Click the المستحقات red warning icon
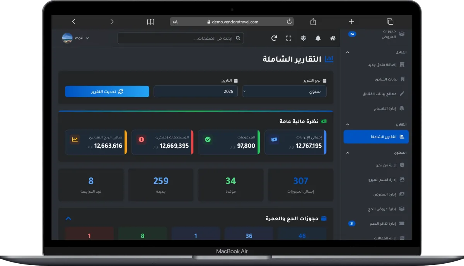Screen dimensions: 464x266 (x=141, y=140)
